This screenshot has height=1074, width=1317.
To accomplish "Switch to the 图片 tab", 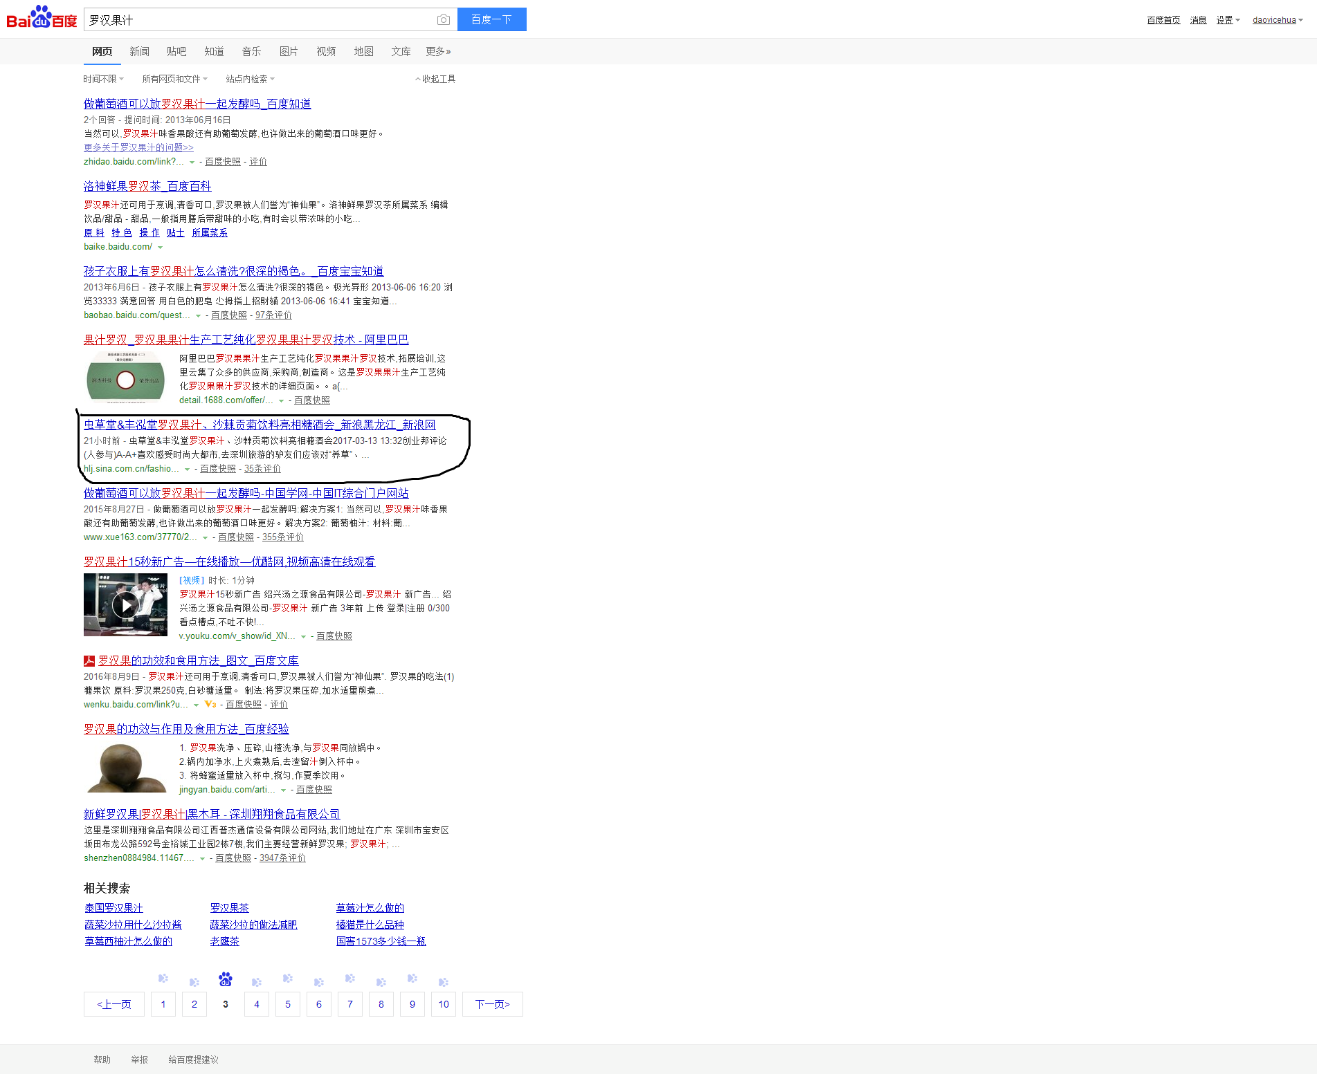I will (x=289, y=51).
